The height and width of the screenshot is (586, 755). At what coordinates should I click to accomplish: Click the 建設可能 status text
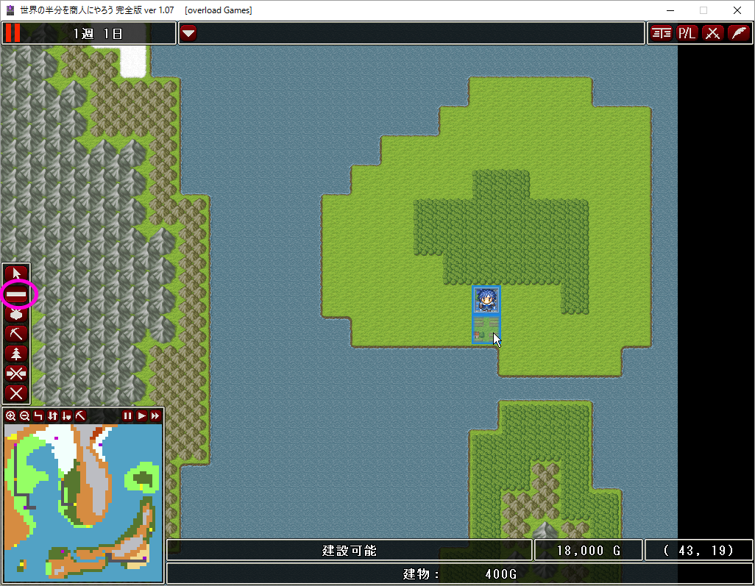350,551
